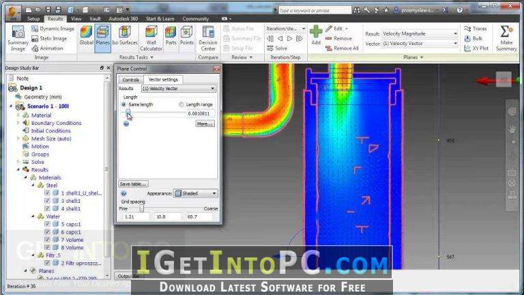The width and height of the screenshot is (524, 295).
Task: Step to next iteration arrow
Action: [289, 39]
